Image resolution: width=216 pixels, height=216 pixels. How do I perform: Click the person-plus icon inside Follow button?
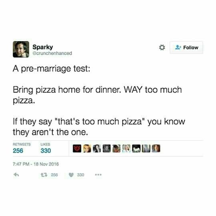[178, 47]
